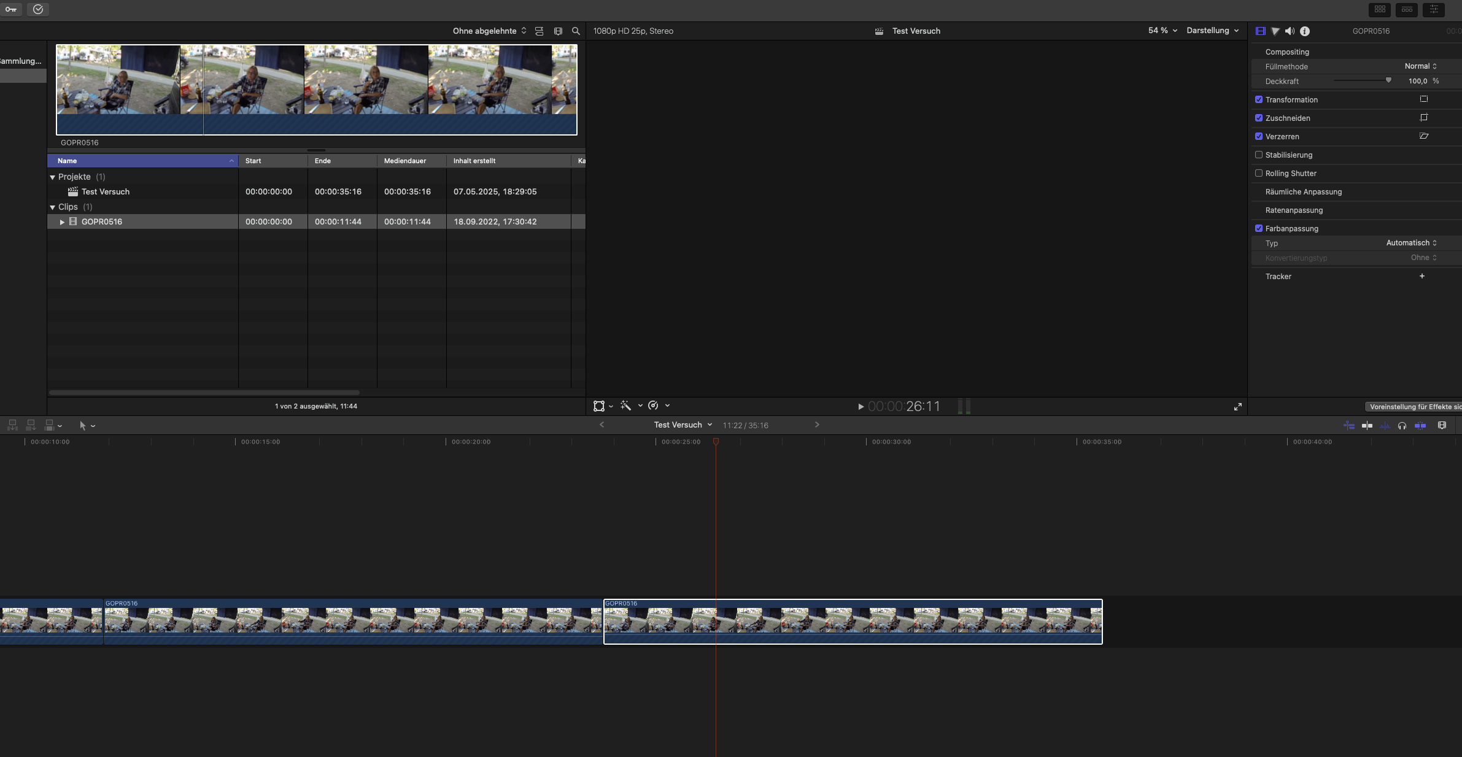Click the Voreinstellung für Effekte button
This screenshot has width=1462, height=757.
pos(1414,407)
